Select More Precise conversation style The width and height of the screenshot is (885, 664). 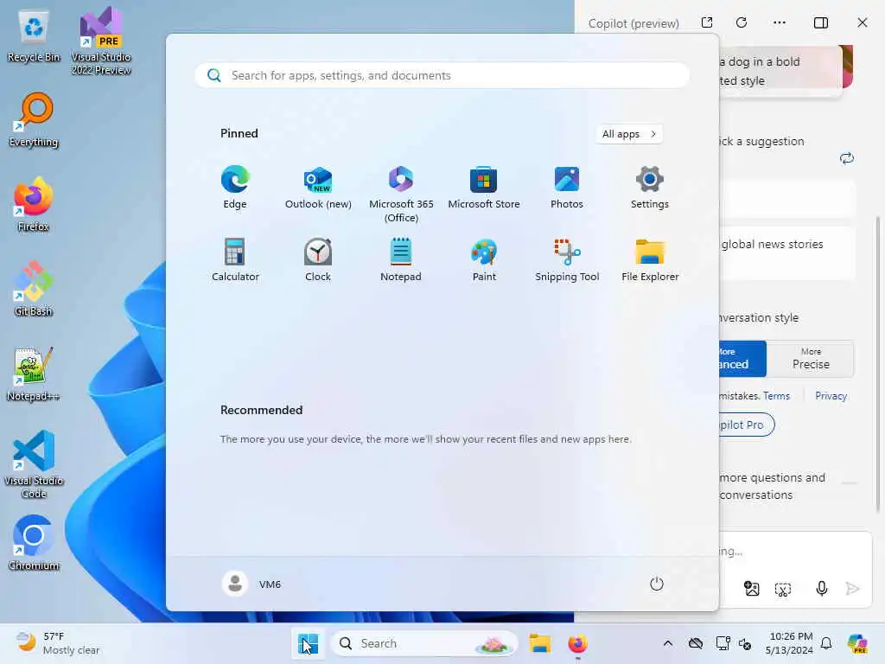pos(811,359)
